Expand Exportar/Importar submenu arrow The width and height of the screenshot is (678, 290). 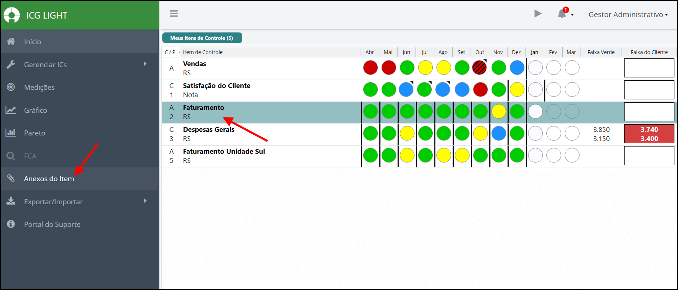tap(145, 201)
